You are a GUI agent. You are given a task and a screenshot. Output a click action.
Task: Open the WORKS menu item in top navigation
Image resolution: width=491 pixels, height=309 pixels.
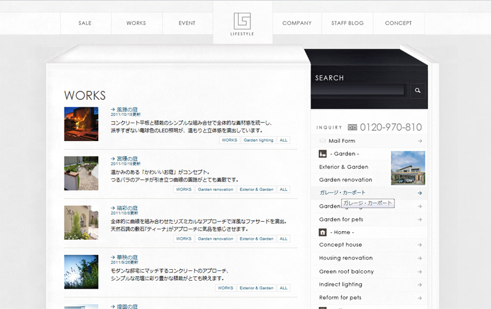point(136,23)
